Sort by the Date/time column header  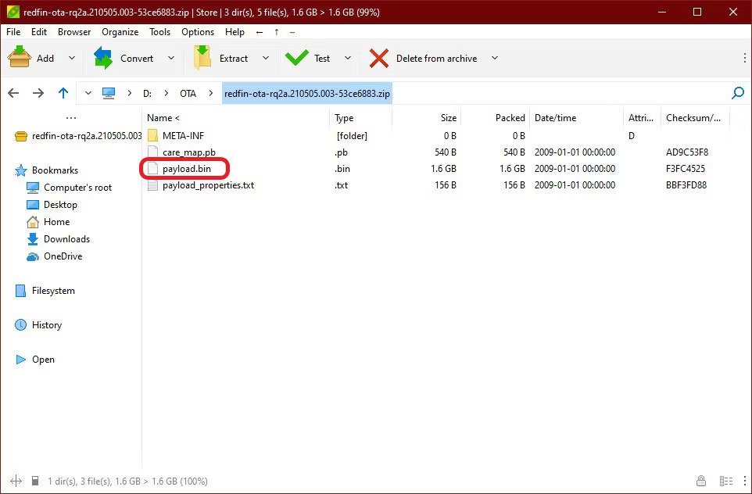pyautogui.click(x=577, y=118)
